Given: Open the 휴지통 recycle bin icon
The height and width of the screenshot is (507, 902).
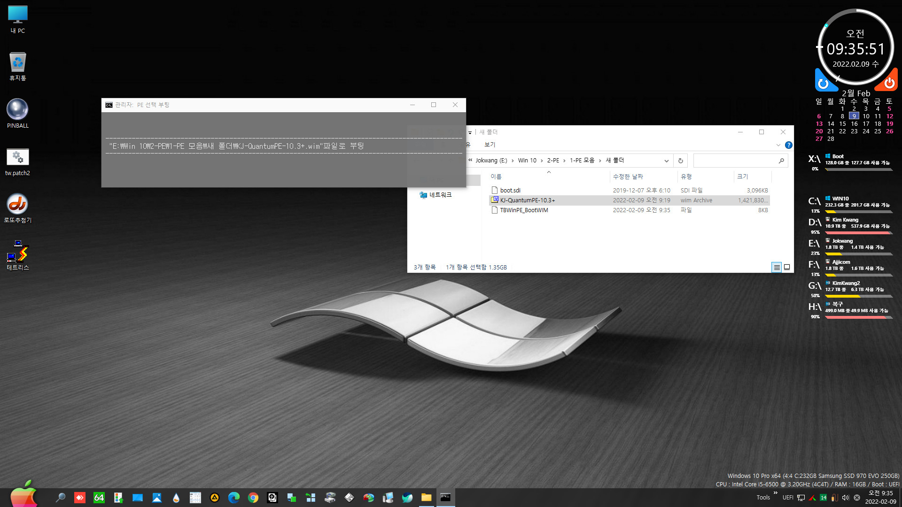Looking at the screenshot, I should coord(17,67).
